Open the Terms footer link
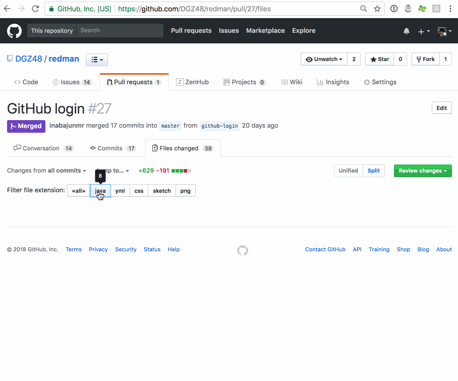This screenshot has width=458, height=381. [74, 249]
